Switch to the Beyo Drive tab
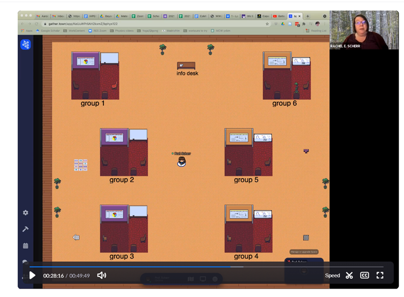404x297 pixels. (x=106, y=16)
